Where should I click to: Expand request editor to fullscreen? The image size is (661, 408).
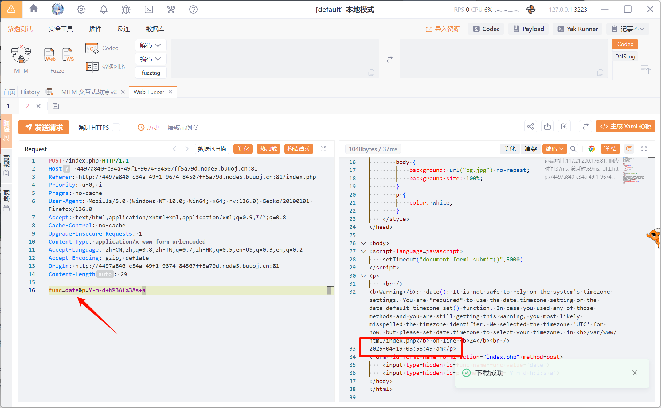coord(323,149)
